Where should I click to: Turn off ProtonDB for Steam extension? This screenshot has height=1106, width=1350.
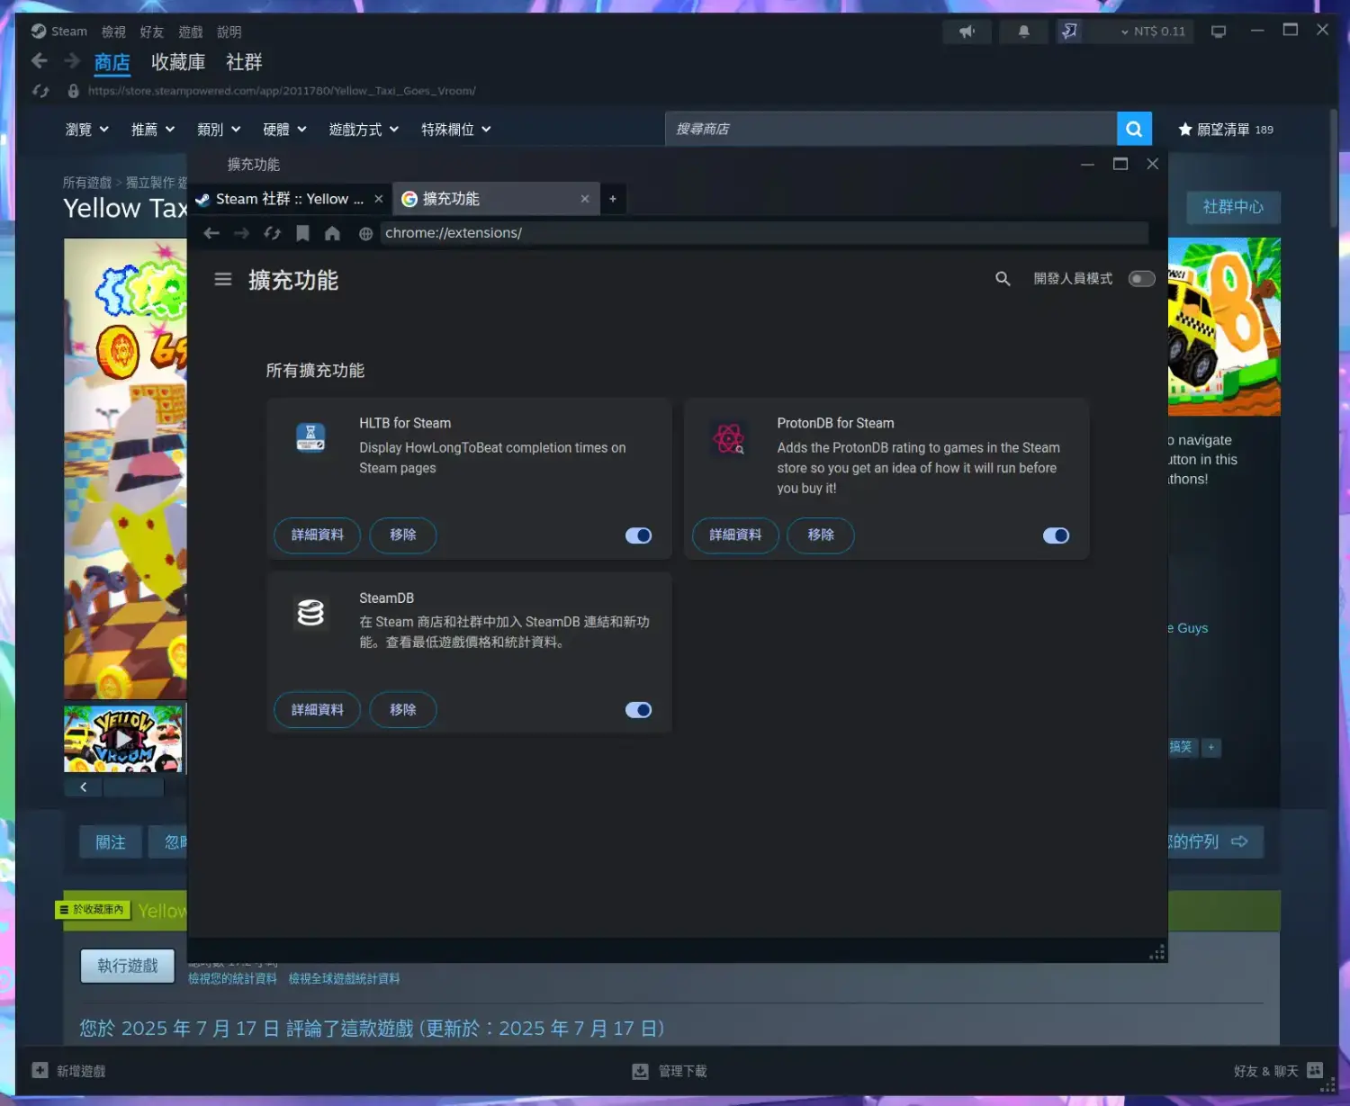[x=1055, y=535]
